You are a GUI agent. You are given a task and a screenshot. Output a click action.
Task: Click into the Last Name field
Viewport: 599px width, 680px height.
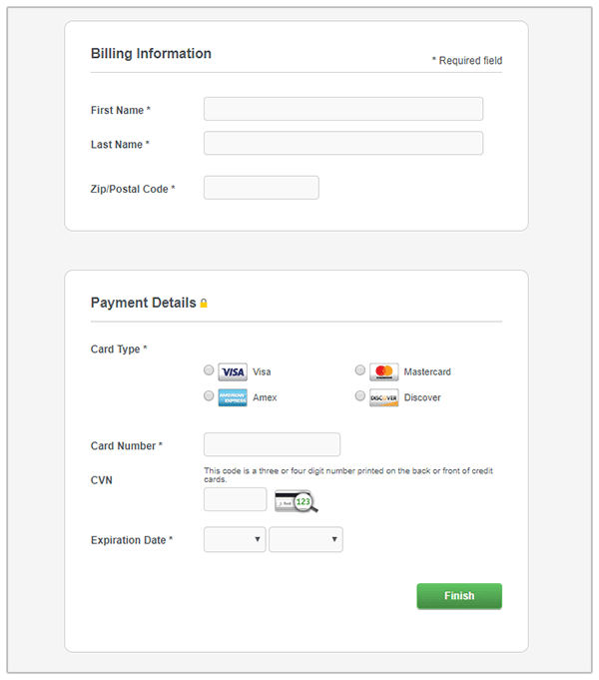[343, 144]
